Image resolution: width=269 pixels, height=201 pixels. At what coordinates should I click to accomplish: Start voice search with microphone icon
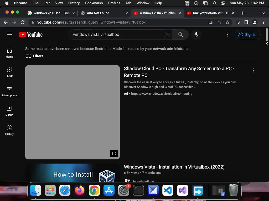click(196, 35)
